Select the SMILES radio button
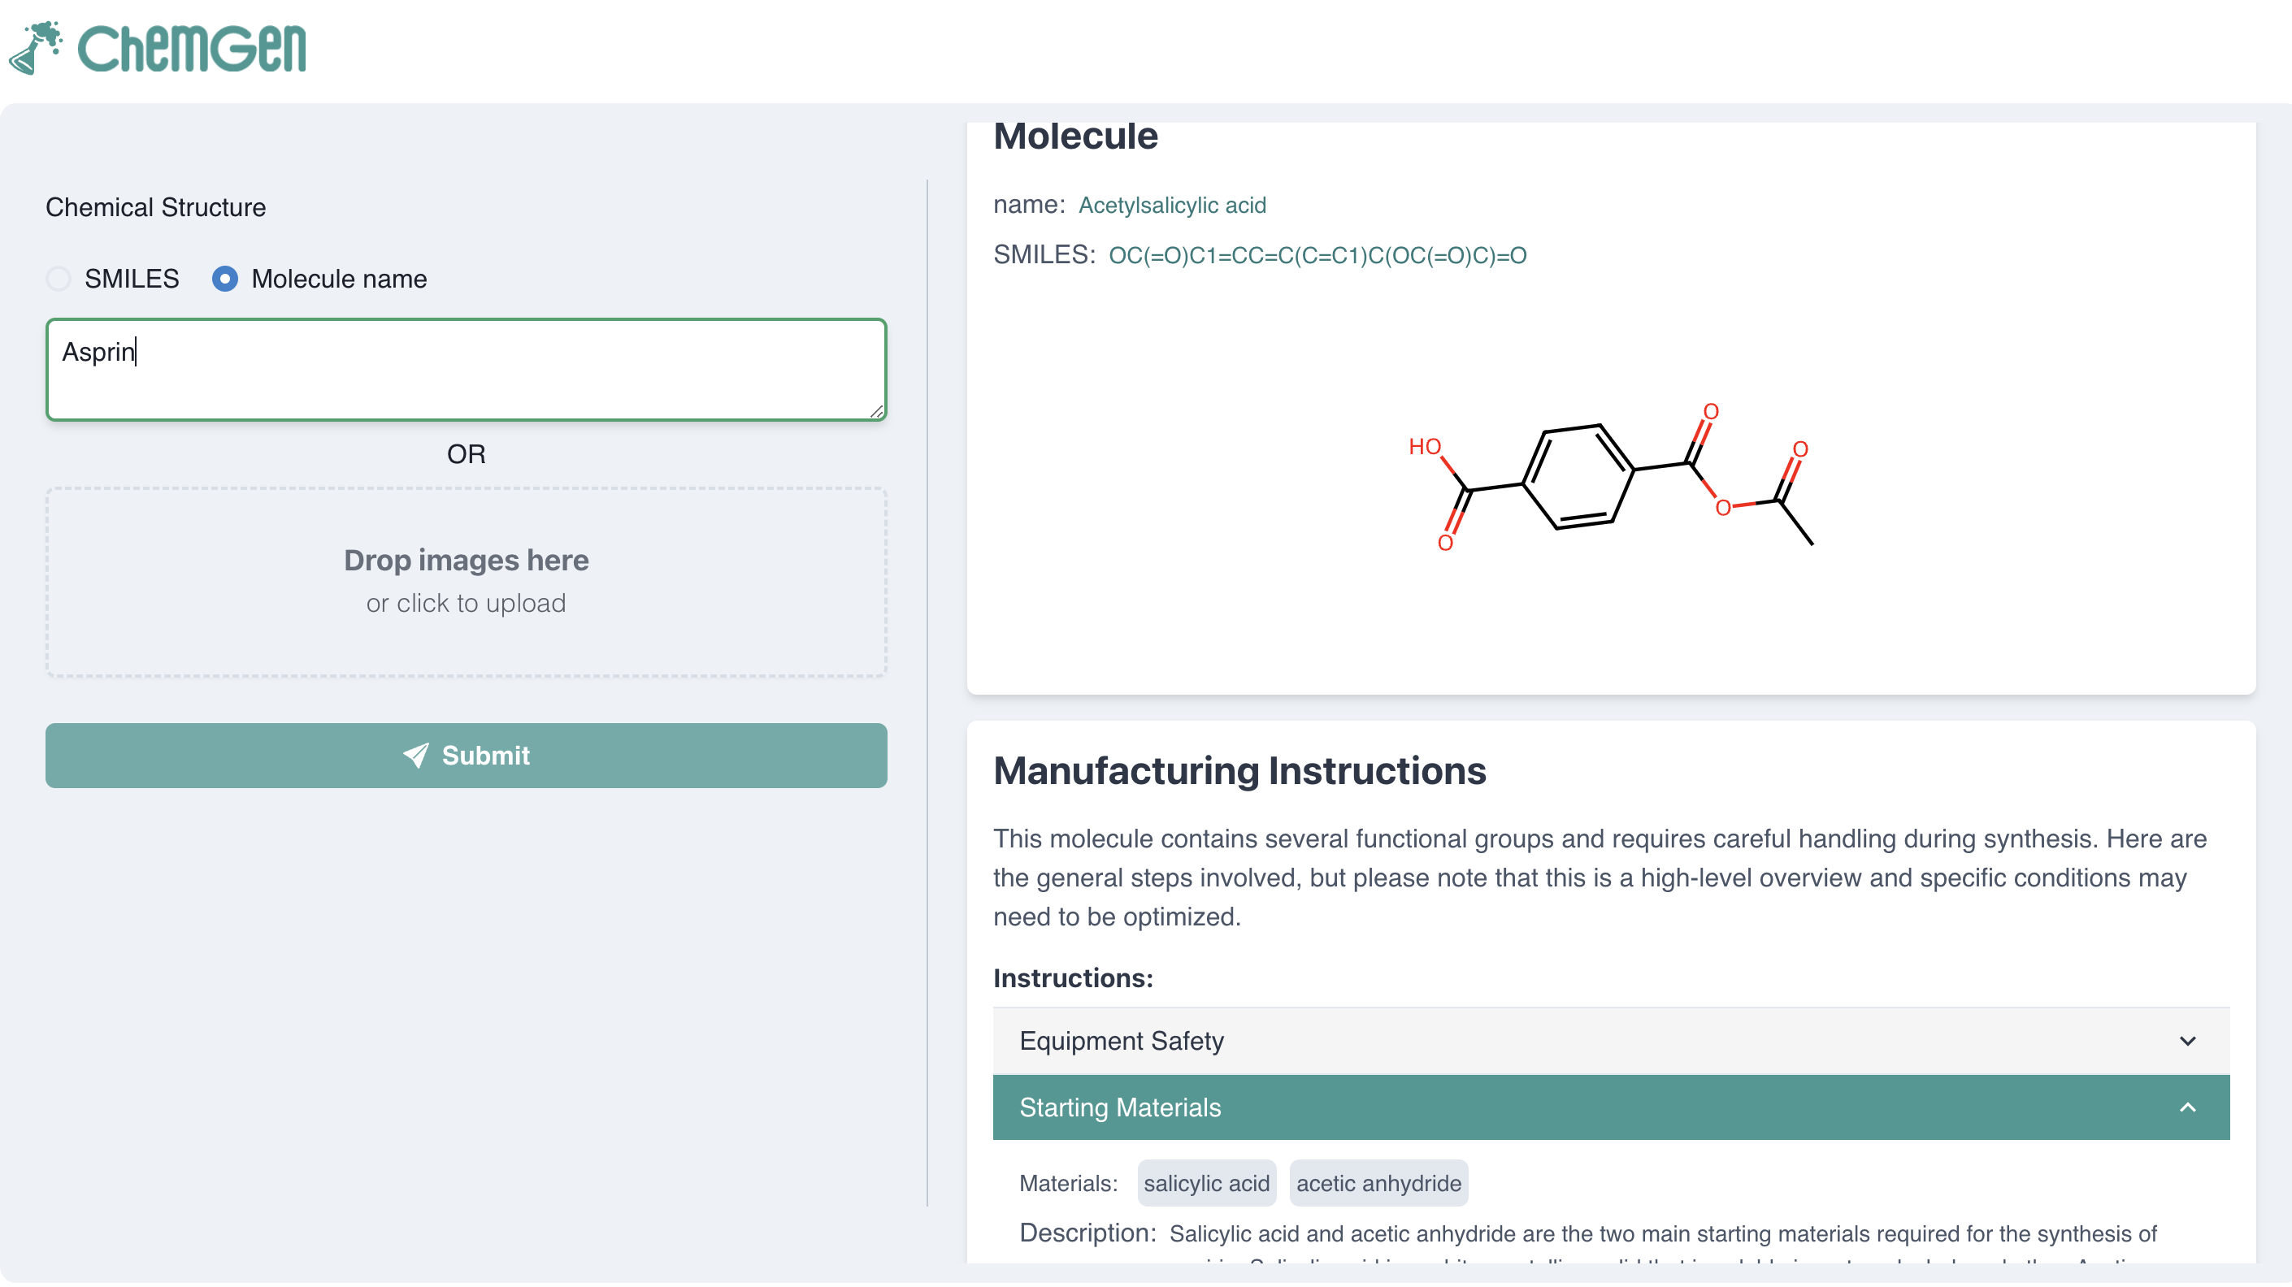 pyautogui.click(x=59, y=279)
